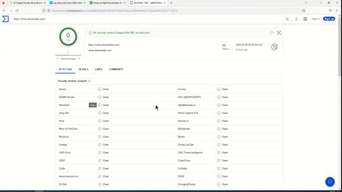The image size is (342, 192).
Task: Click the search magnifier icon in VirusTotal header
Action: coord(287,19)
